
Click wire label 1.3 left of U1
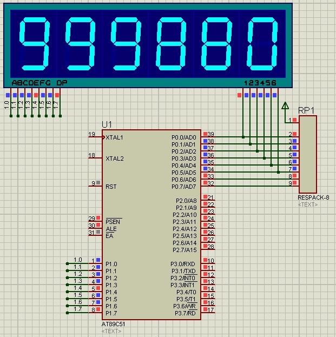(x=78, y=281)
